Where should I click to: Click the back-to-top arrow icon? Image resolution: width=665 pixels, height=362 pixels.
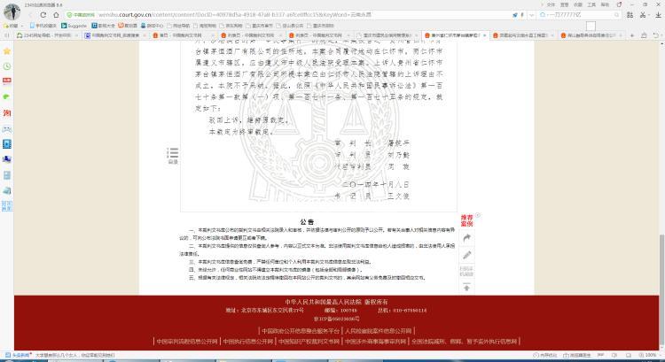tap(467, 288)
